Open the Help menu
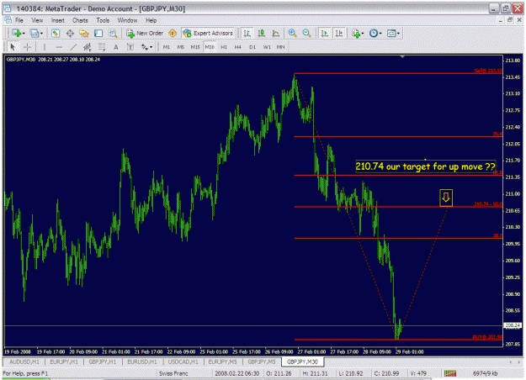This screenshot has width=526, height=380. click(x=151, y=20)
